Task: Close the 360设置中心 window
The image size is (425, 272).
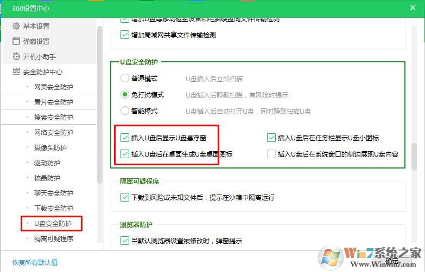Action: (413, 8)
